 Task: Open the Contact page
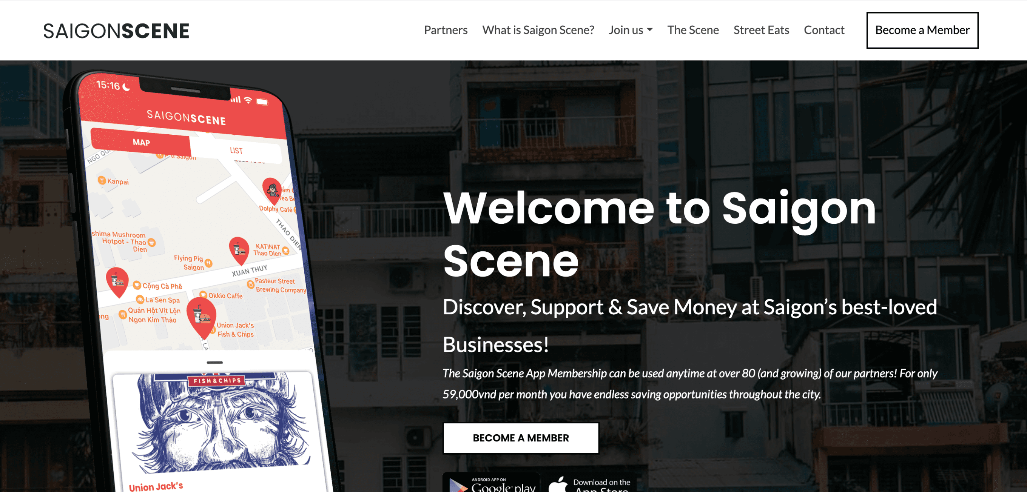[823, 30]
